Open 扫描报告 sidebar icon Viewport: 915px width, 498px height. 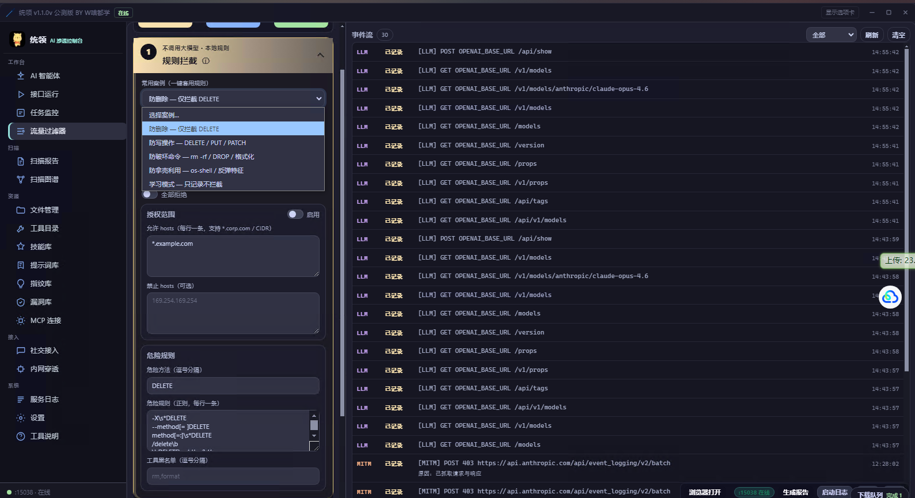click(21, 161)
